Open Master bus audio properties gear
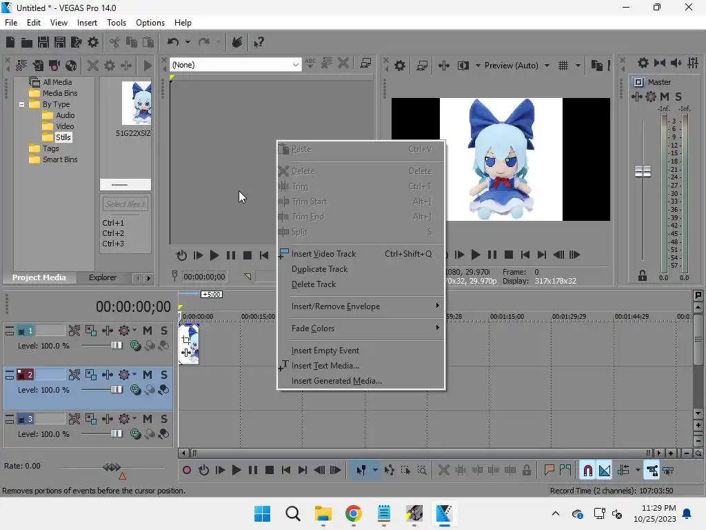This screenshot has width=706, height=530. tap(643, 63)
